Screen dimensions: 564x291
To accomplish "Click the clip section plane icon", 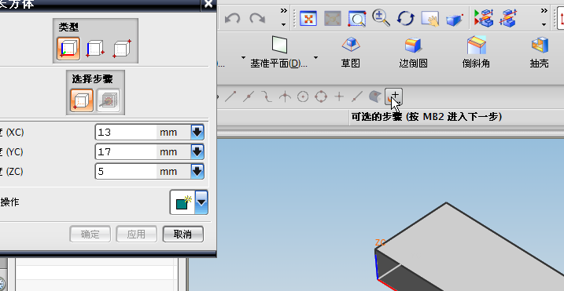I will pyautogui.click(x=508, y=18).
